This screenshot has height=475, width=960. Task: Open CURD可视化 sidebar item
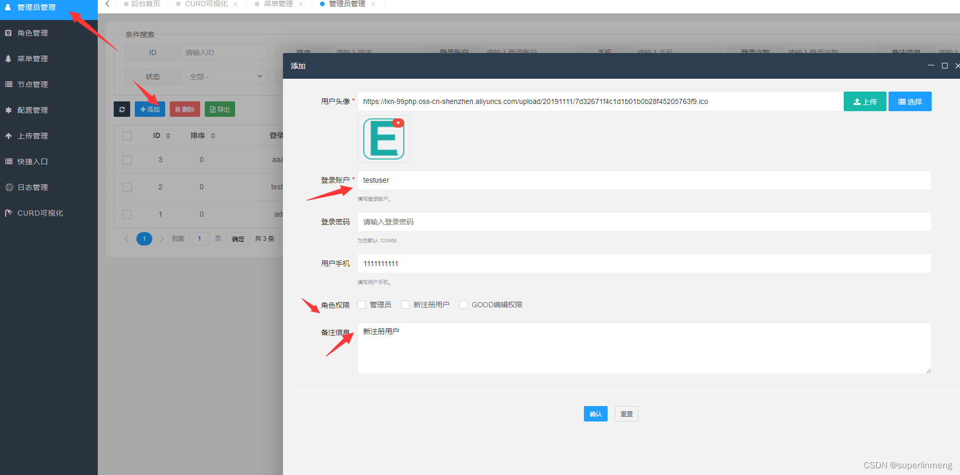pyautogui.click(x=48, y=213)
